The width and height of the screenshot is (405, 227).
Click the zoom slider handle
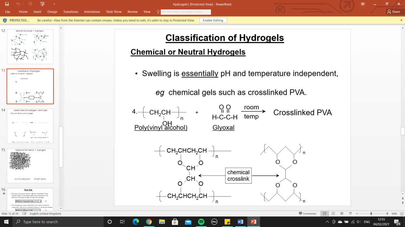point(371,214)
